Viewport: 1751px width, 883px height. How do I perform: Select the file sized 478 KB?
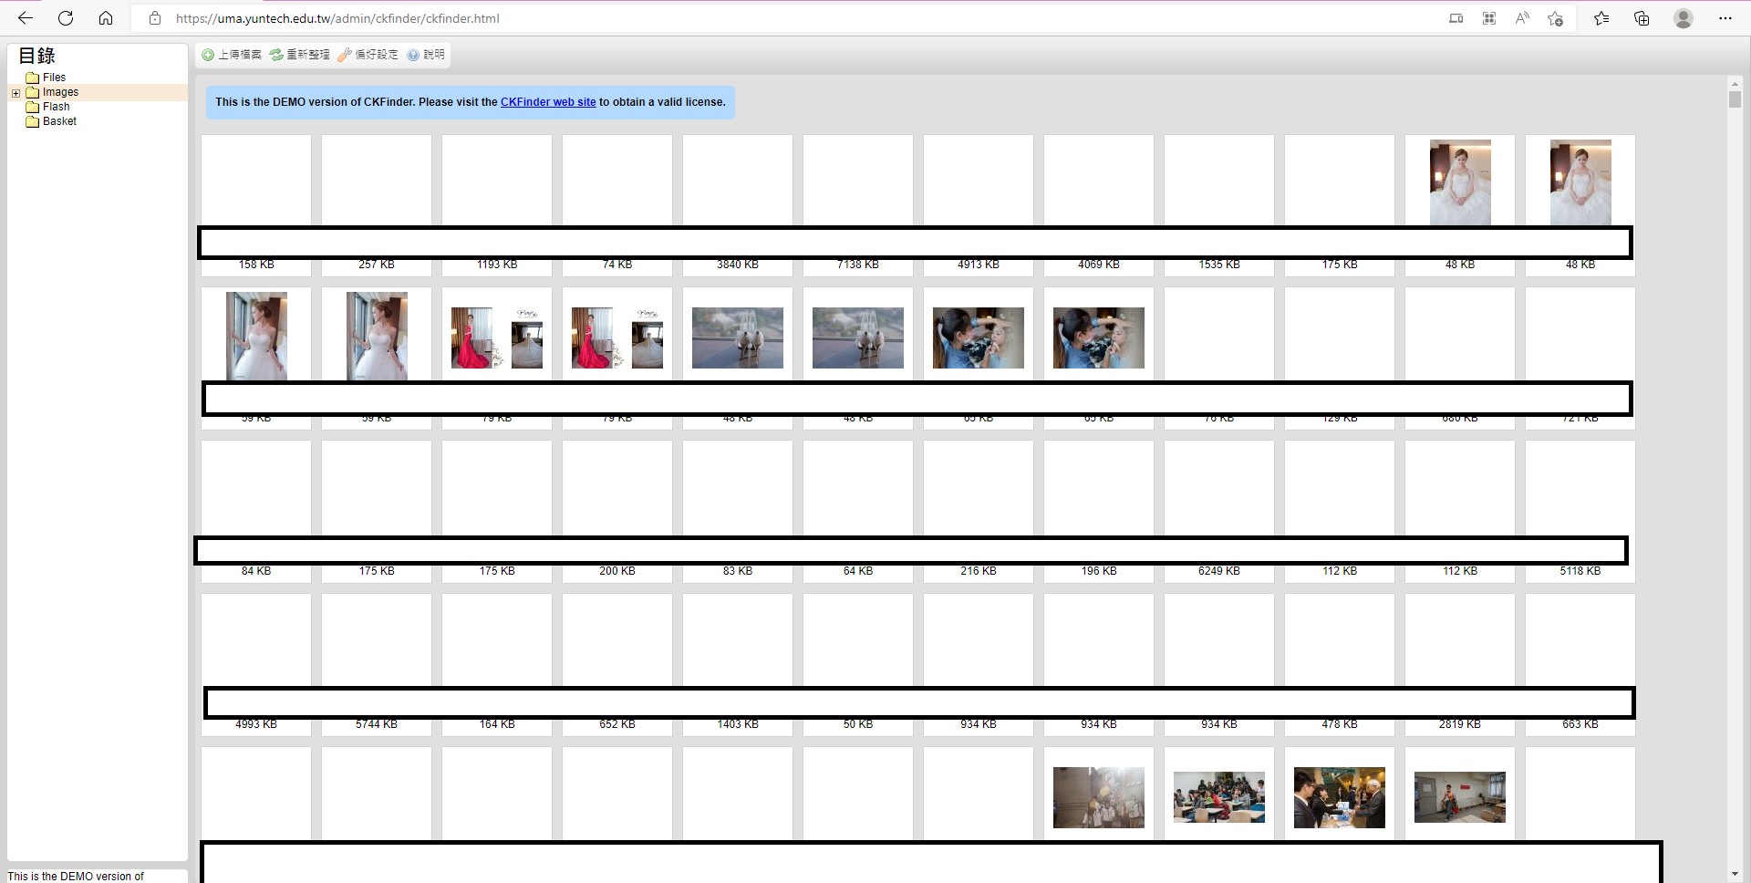click(x=1340, y=665)
